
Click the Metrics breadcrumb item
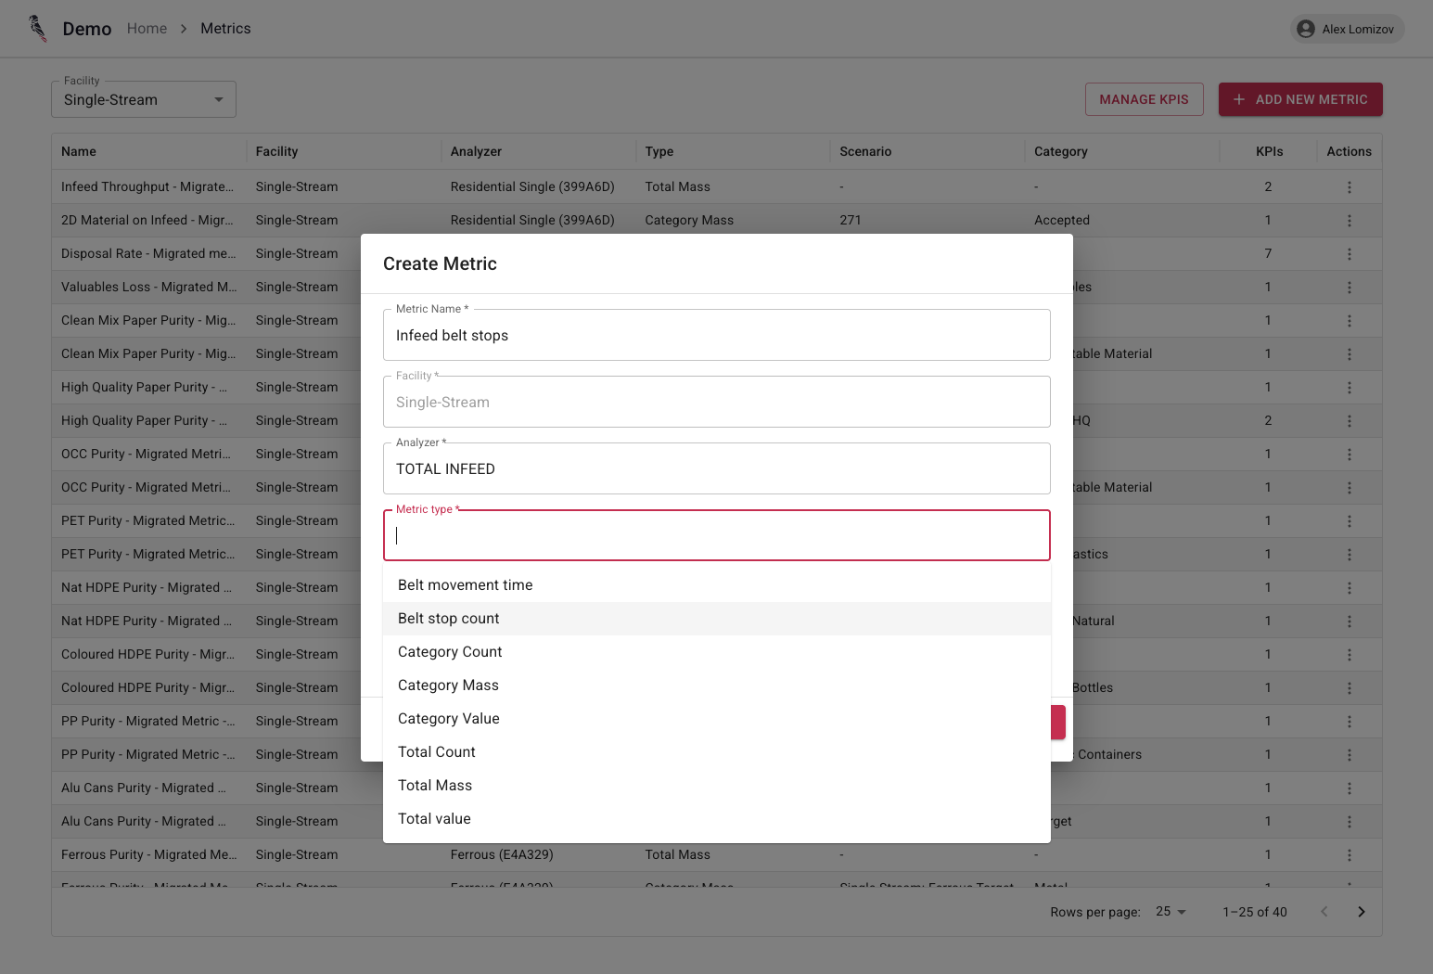(224, 28)
